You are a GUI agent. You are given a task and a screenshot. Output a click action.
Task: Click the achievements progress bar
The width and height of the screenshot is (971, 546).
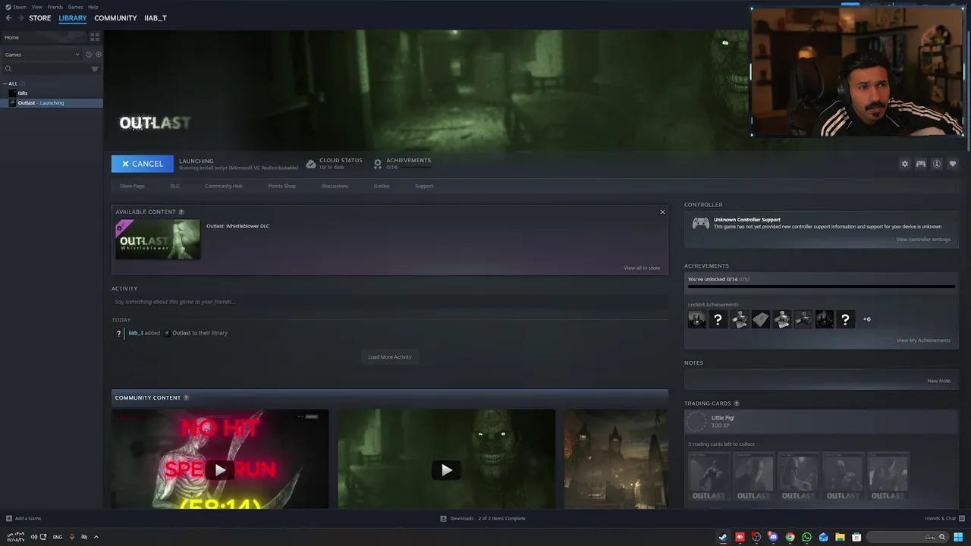(x=821, y=287)
